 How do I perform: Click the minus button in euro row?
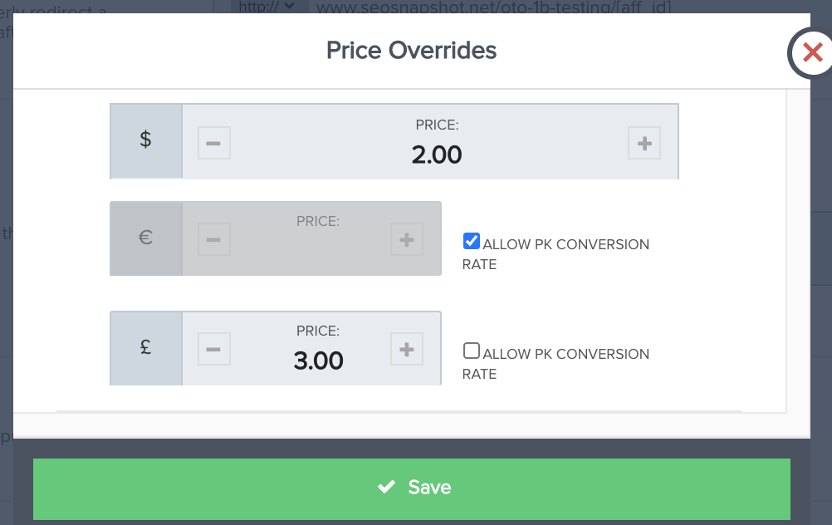tap(213, 239)
